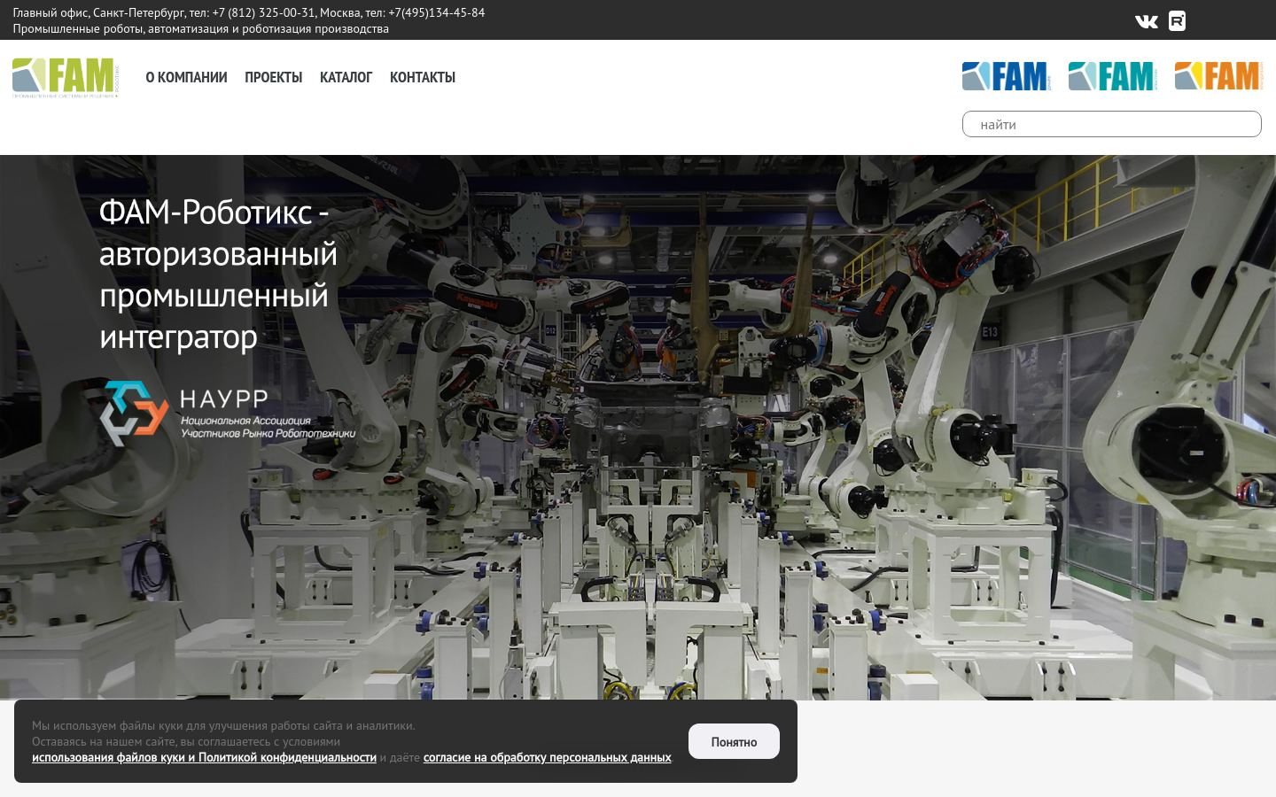Viewport: 1276px width, 797px height.
Task: Click the green FAM Robotics logo
Action: pos(66,78)
